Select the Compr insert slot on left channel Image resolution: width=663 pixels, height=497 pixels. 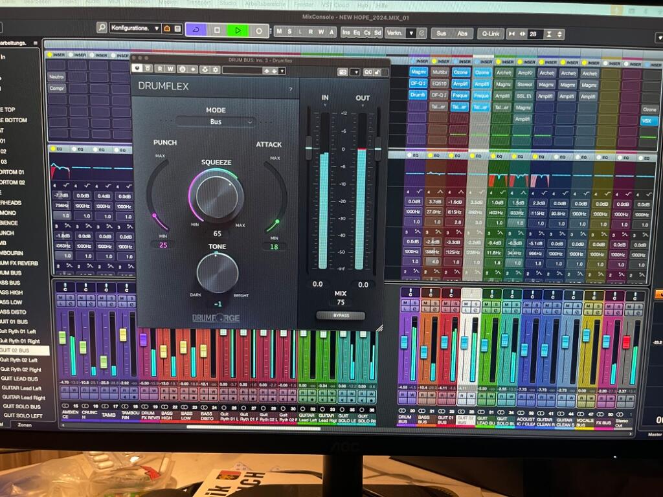[x=57, y=88]
